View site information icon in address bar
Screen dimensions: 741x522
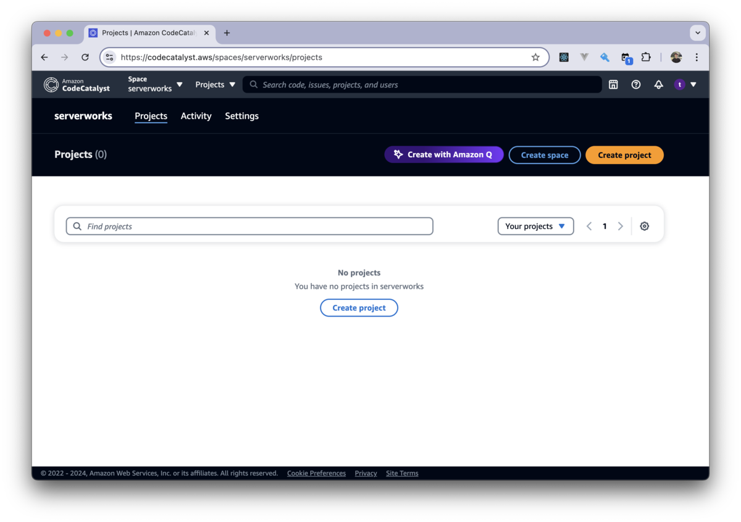coord(109,57)
